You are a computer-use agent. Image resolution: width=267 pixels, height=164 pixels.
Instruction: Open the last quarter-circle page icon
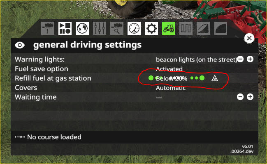point(221,28)
